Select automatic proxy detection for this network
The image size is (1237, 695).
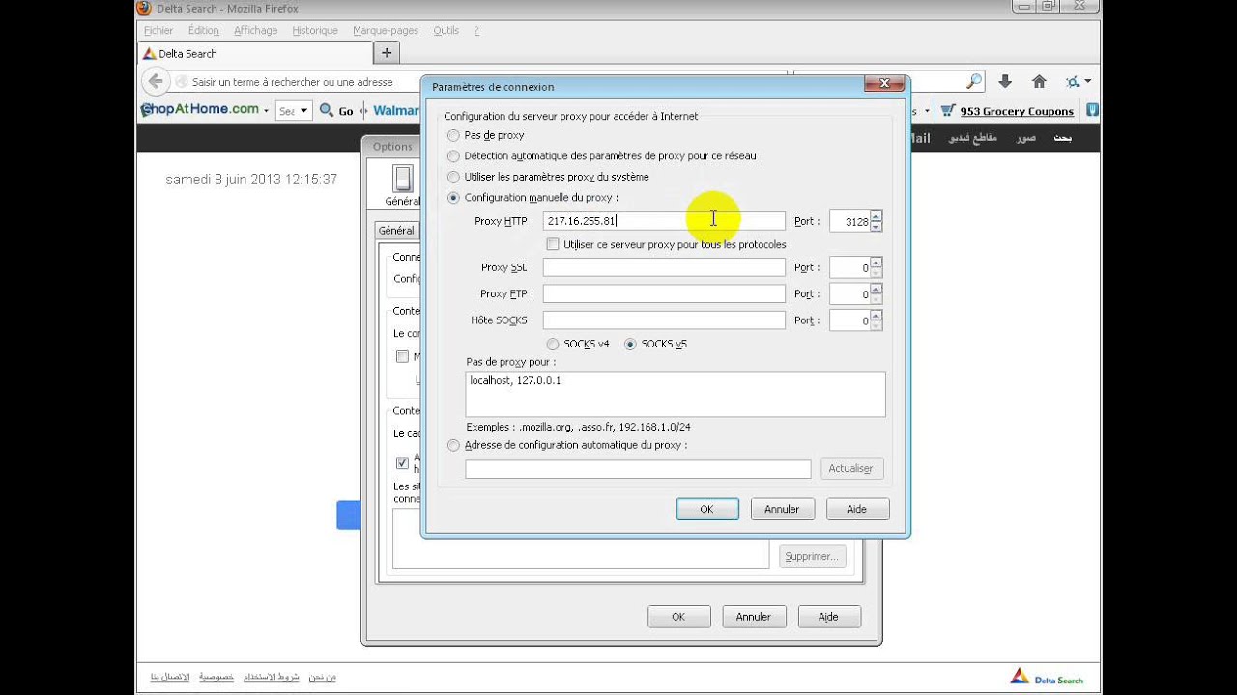point(453,156)
